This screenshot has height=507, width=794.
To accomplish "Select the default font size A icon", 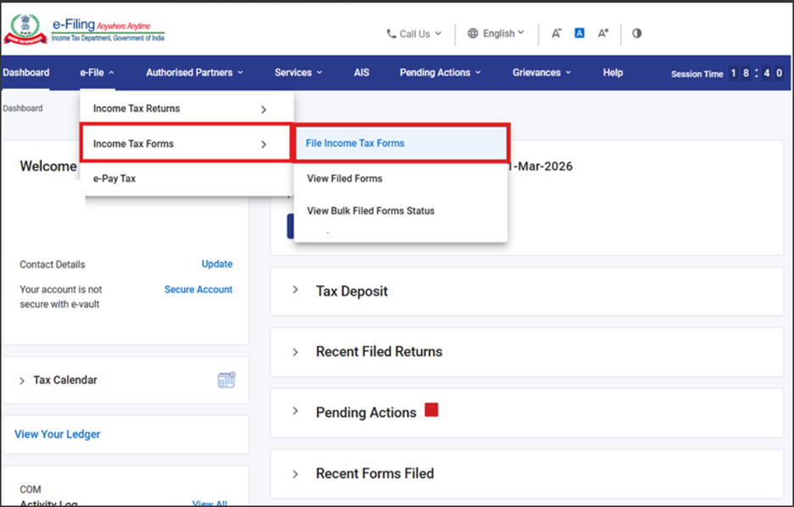I will [x=579, y=34].
